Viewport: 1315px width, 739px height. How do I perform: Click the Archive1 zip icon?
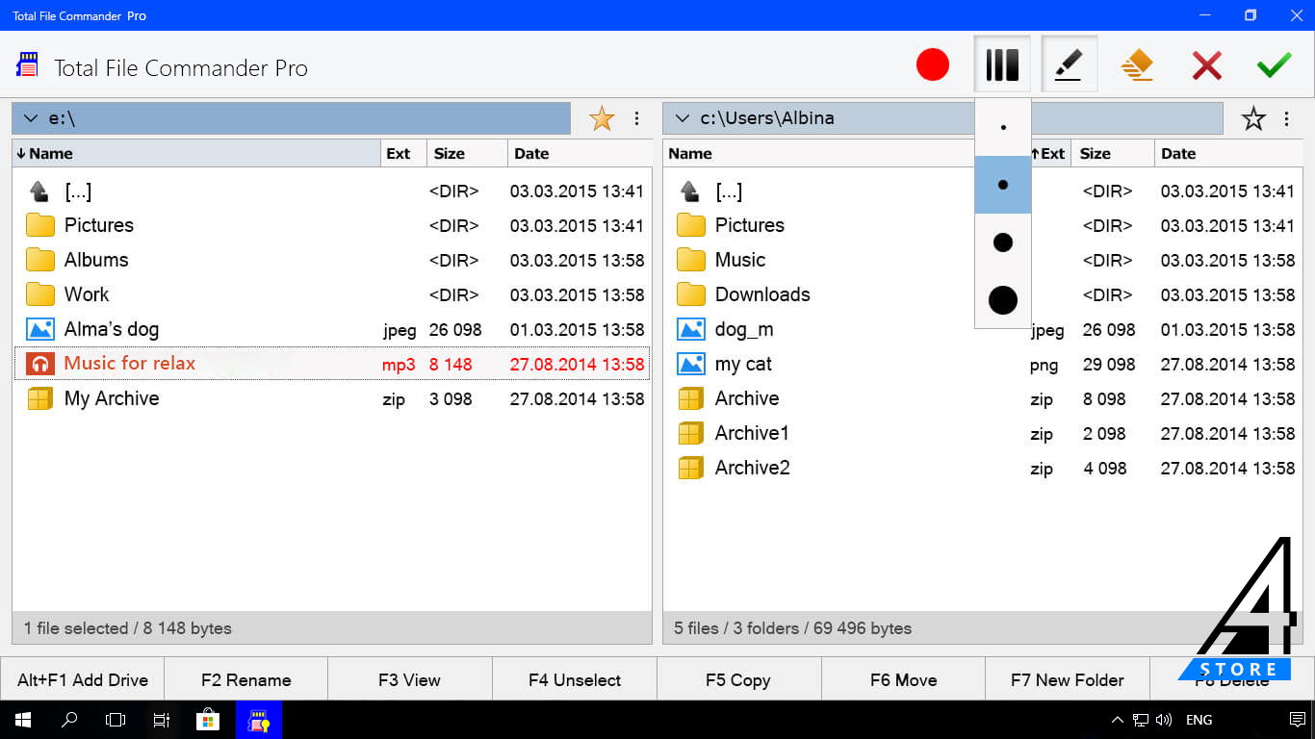[691, 433]
